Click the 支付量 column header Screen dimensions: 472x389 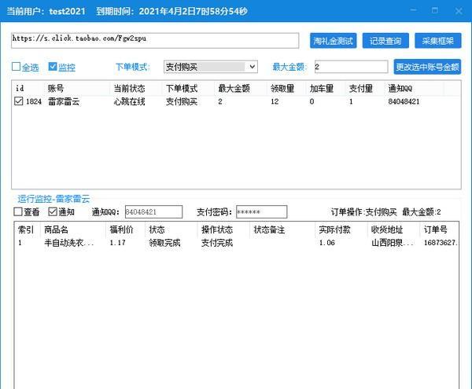(x=360, y=88)
